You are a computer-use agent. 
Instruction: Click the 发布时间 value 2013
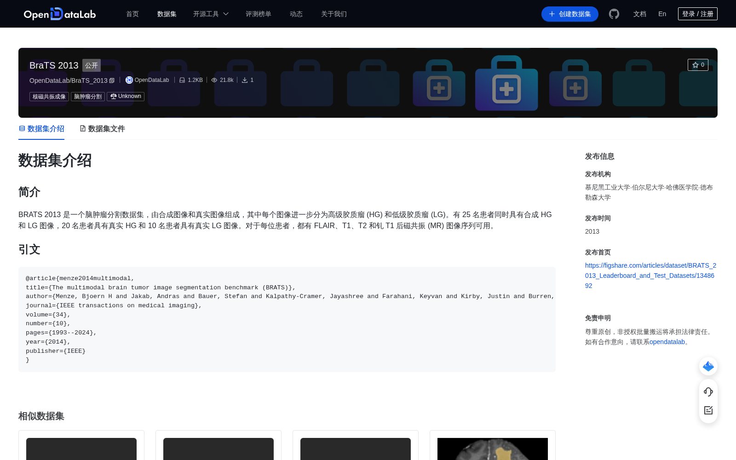coord(592,231)
